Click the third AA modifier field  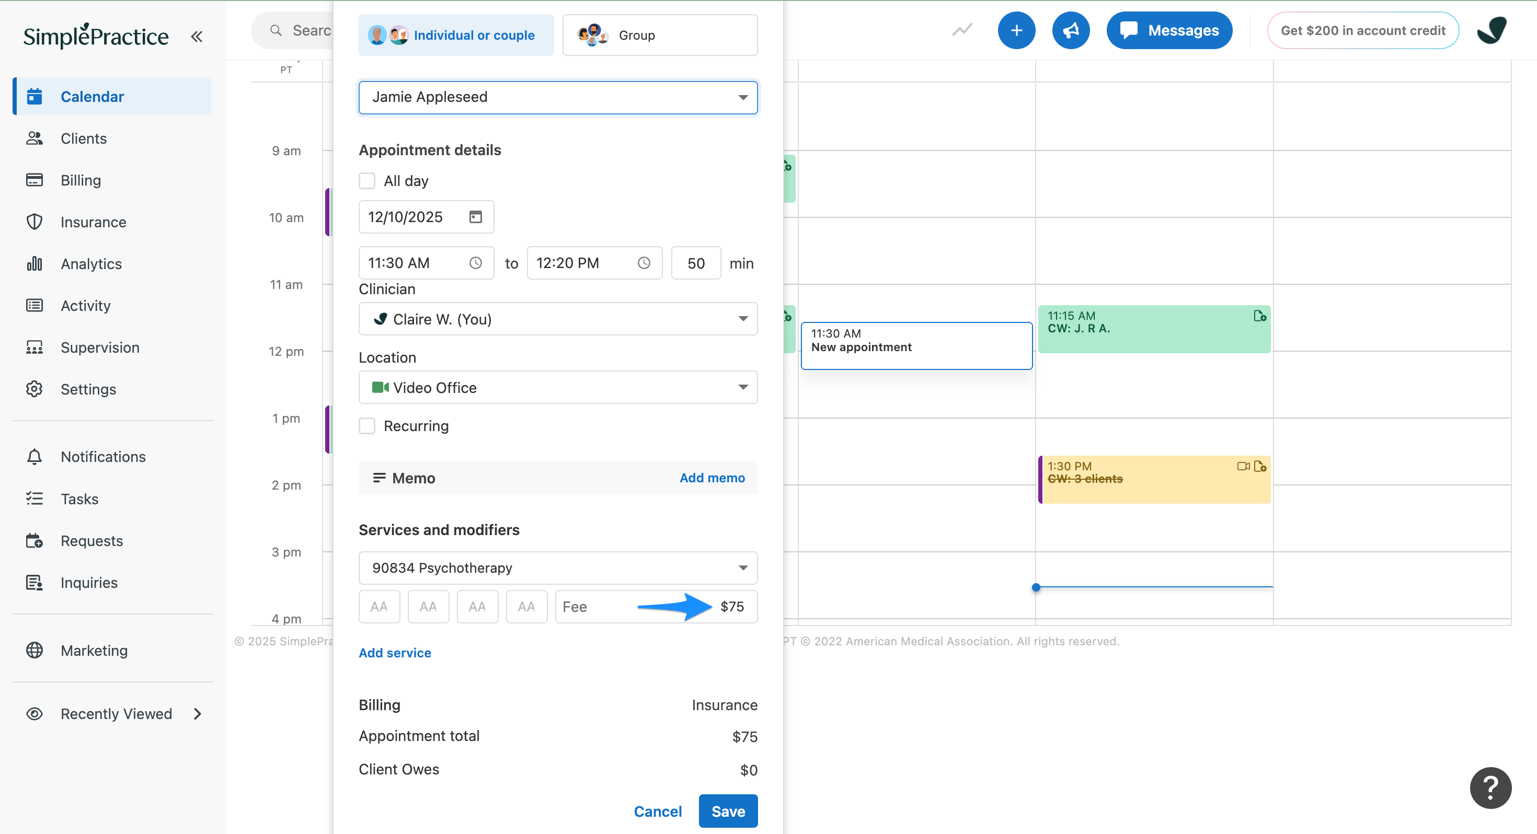pyautogui.click(x=477, y=607)
